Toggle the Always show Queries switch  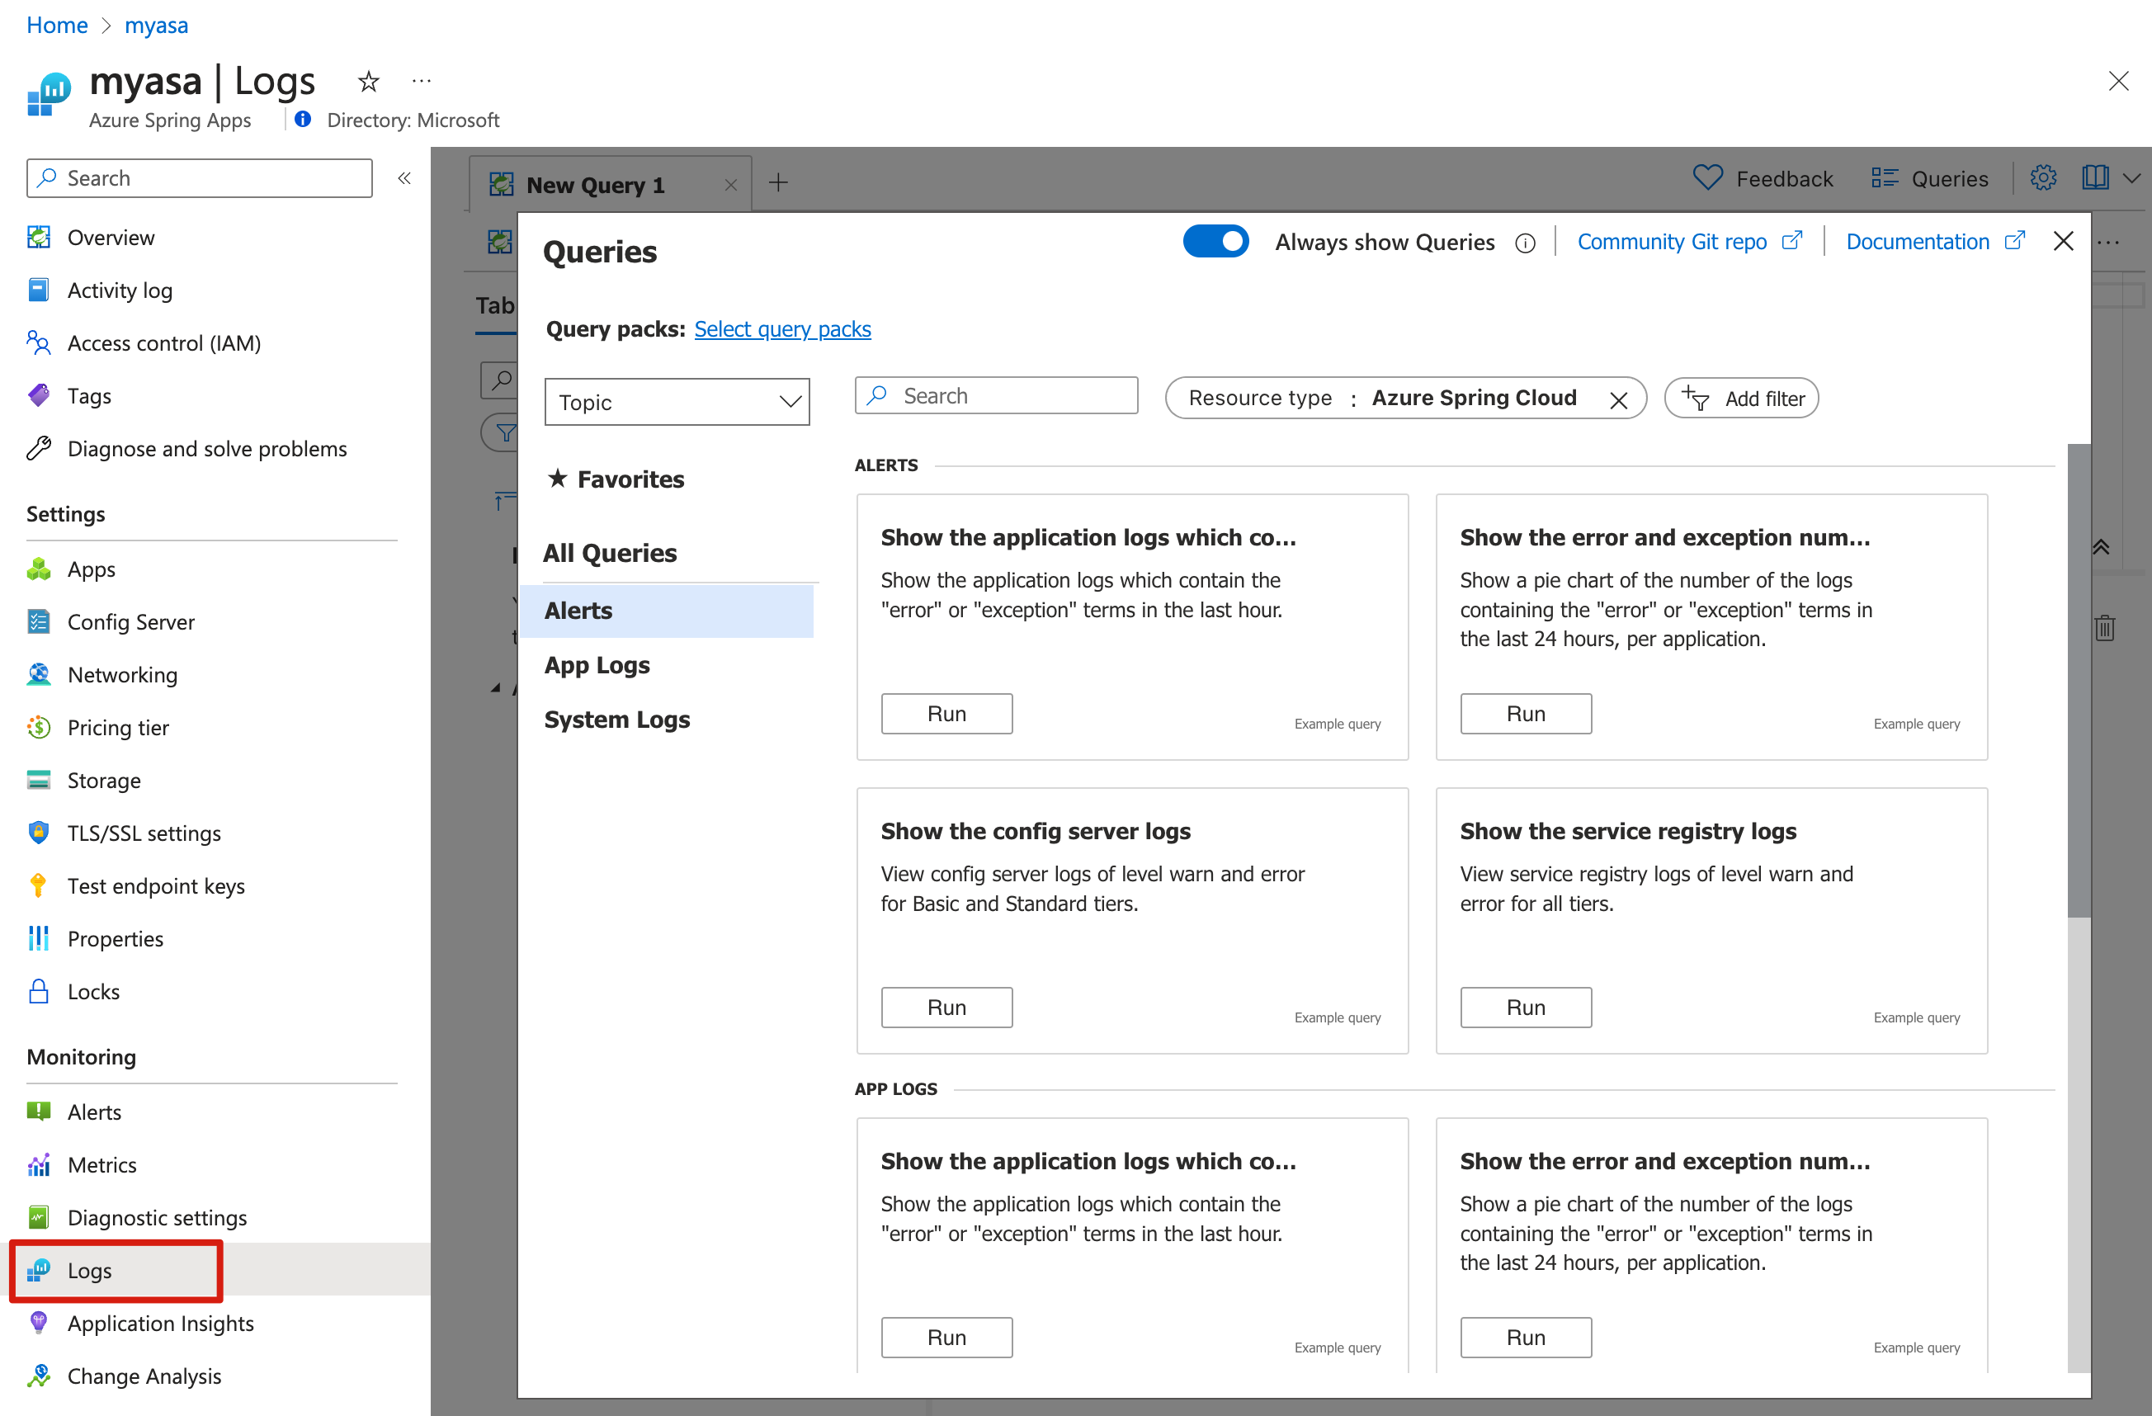(x=1215, y=242)
